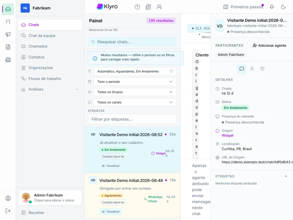Open the inbox icon in the left rail
This screenshot has width=293, height=220.
(x=8, y=9)
